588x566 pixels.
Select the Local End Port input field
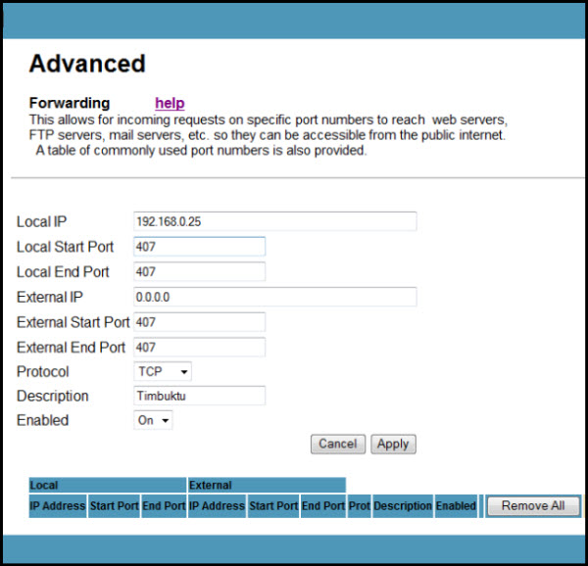(199, 271)
